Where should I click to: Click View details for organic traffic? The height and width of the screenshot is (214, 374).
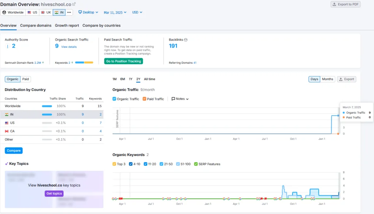pyautogui.click(x=69, y=47)
